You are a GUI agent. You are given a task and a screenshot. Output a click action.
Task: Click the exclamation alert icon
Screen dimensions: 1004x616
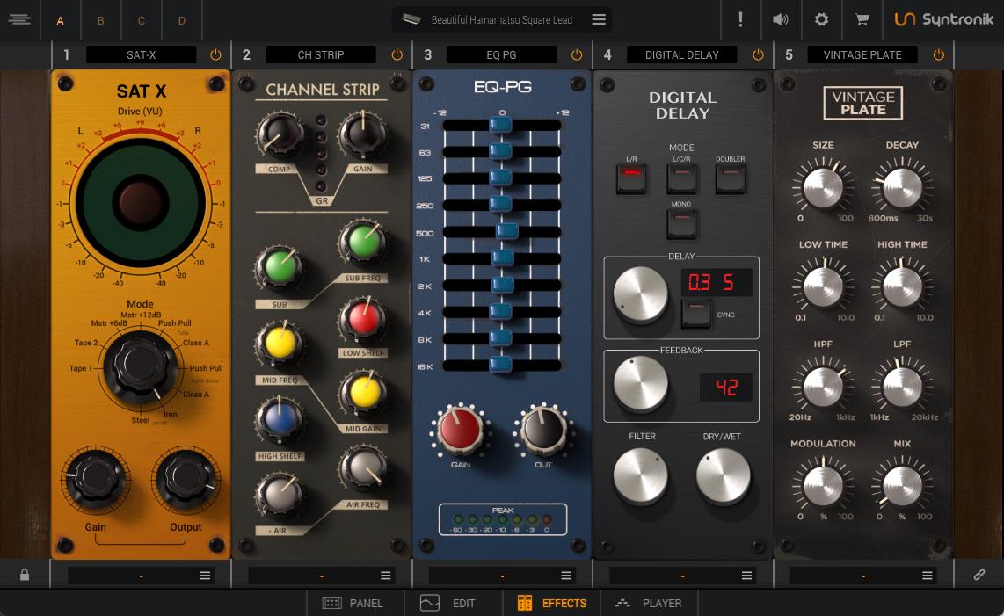point(740,19)
